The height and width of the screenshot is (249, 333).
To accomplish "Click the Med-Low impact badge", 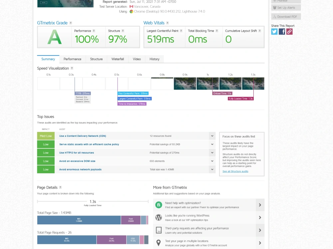I will (46, 136).
